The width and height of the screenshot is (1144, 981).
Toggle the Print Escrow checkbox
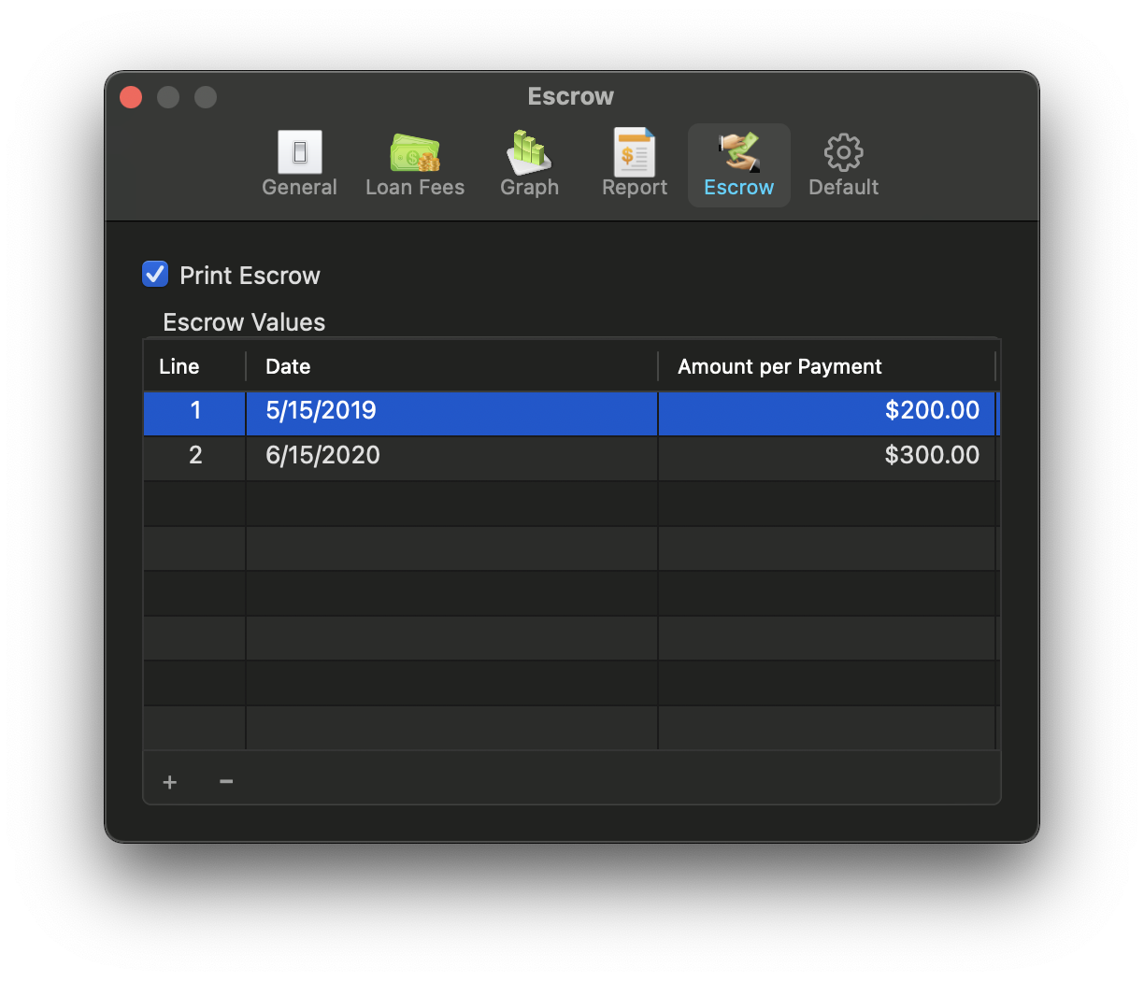point(155,274)
